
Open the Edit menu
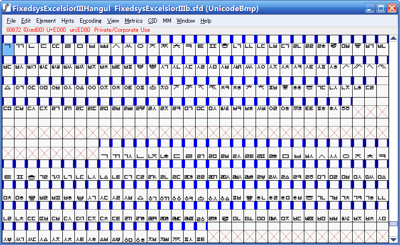pyautogui.click(x=26, y=21)
